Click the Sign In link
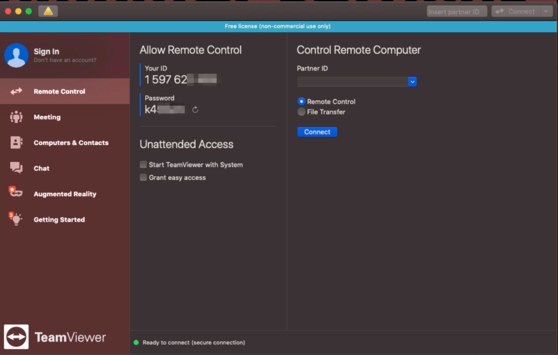 click(x=47, y=52)
